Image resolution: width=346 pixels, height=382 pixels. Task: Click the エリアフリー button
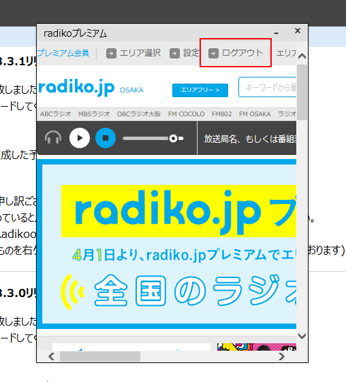[200, 90]
